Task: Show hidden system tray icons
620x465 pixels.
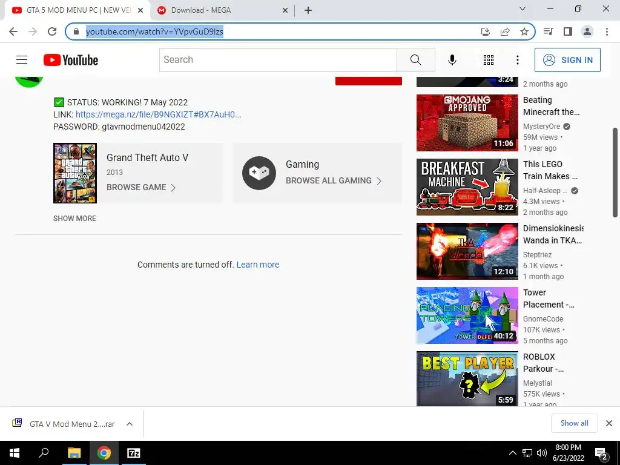Action: (512, 453)
